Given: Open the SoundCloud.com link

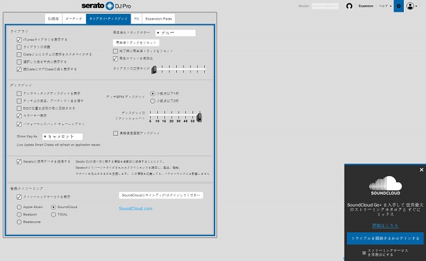Looking at the screenshot, I should click(x=136, y=209).
